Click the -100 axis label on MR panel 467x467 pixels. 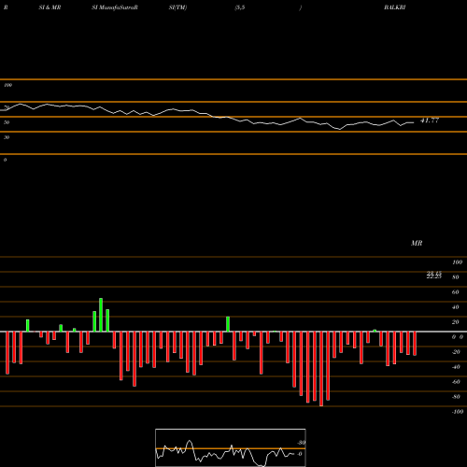pos(458,412)
